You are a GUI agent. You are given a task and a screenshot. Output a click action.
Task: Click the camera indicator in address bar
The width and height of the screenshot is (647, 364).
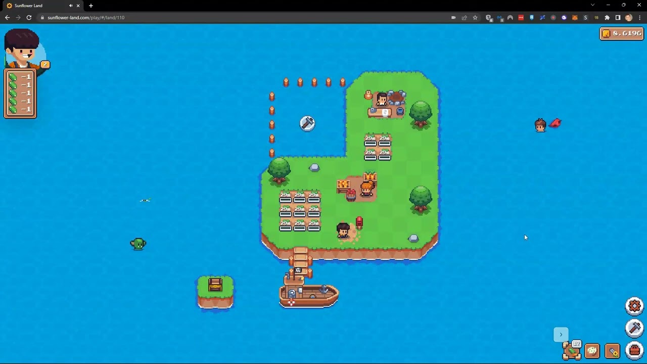pyautogui.click(x=453, y=17)
